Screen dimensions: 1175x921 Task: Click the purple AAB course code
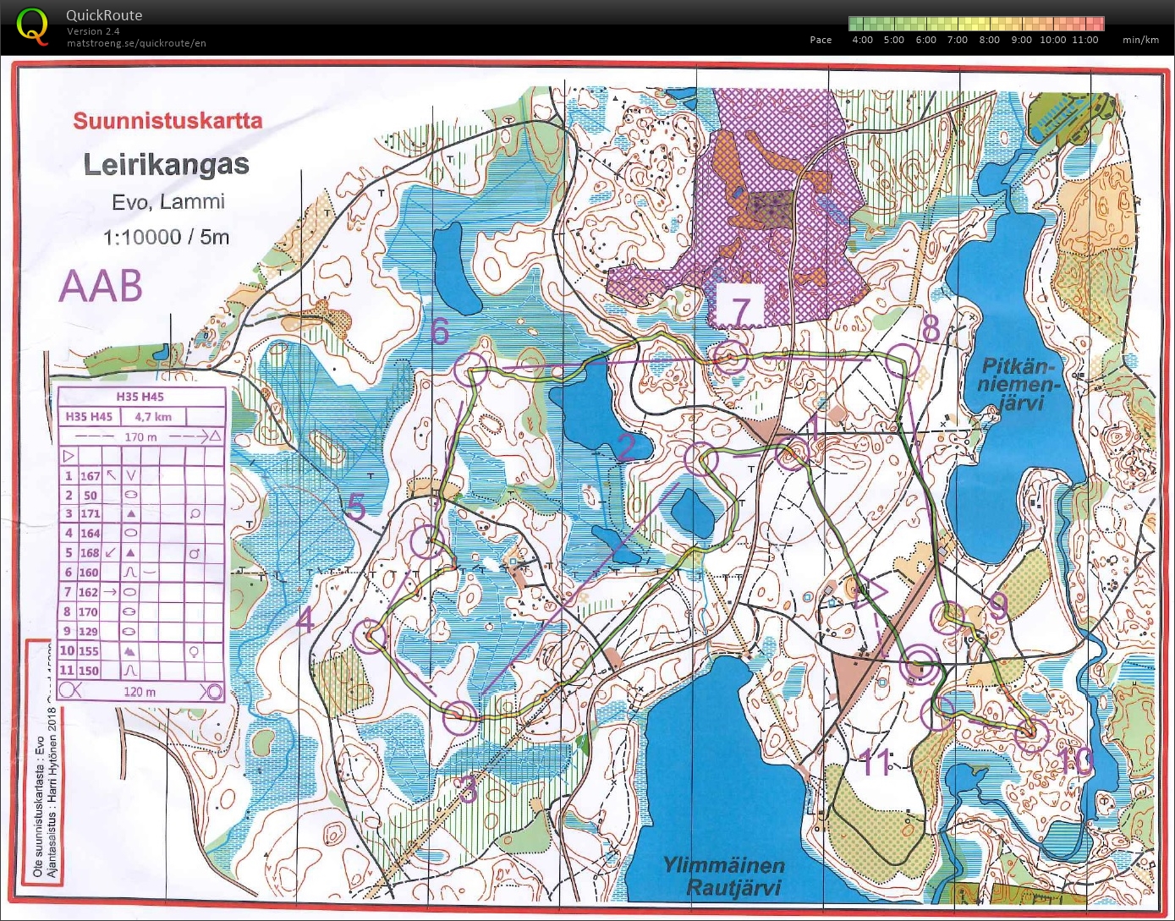click(x=101, y=286)
